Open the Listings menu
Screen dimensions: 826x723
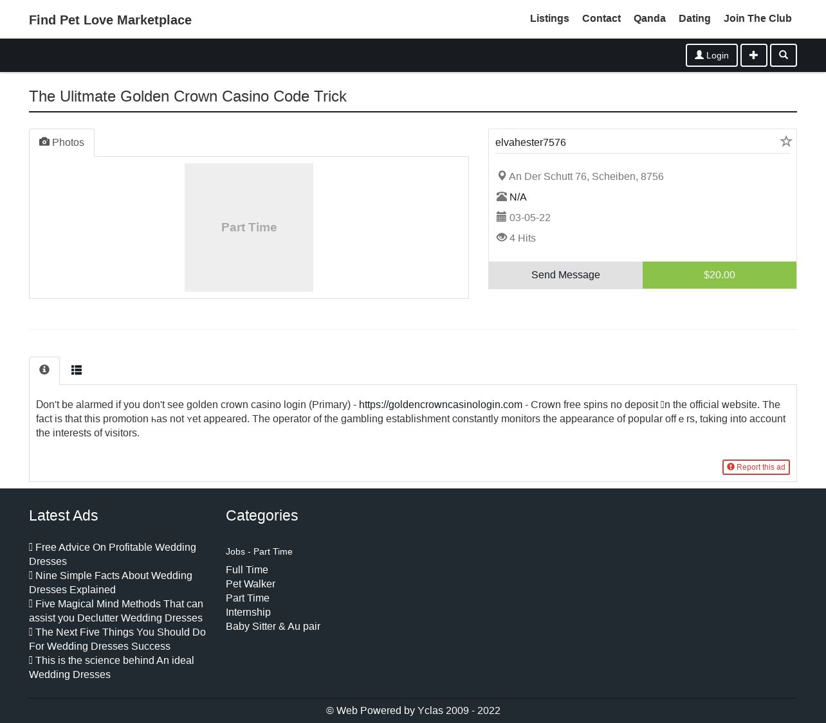[x=549, y=19]
